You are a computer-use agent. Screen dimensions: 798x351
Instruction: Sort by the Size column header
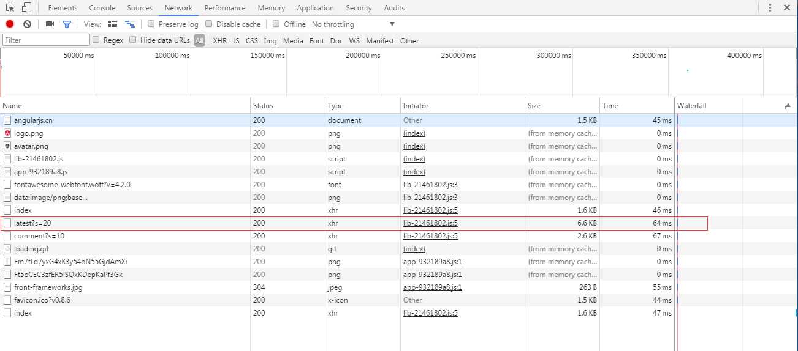click(x=563, y=106)
